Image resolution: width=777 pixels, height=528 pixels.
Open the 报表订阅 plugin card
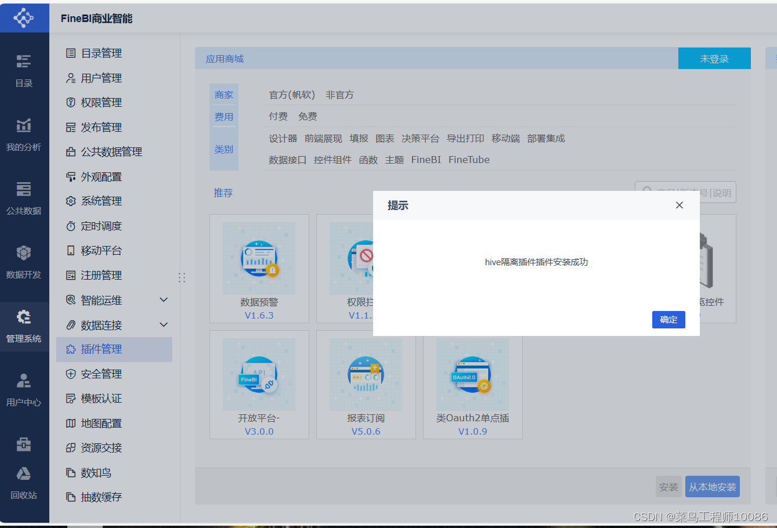pos(366,385)
